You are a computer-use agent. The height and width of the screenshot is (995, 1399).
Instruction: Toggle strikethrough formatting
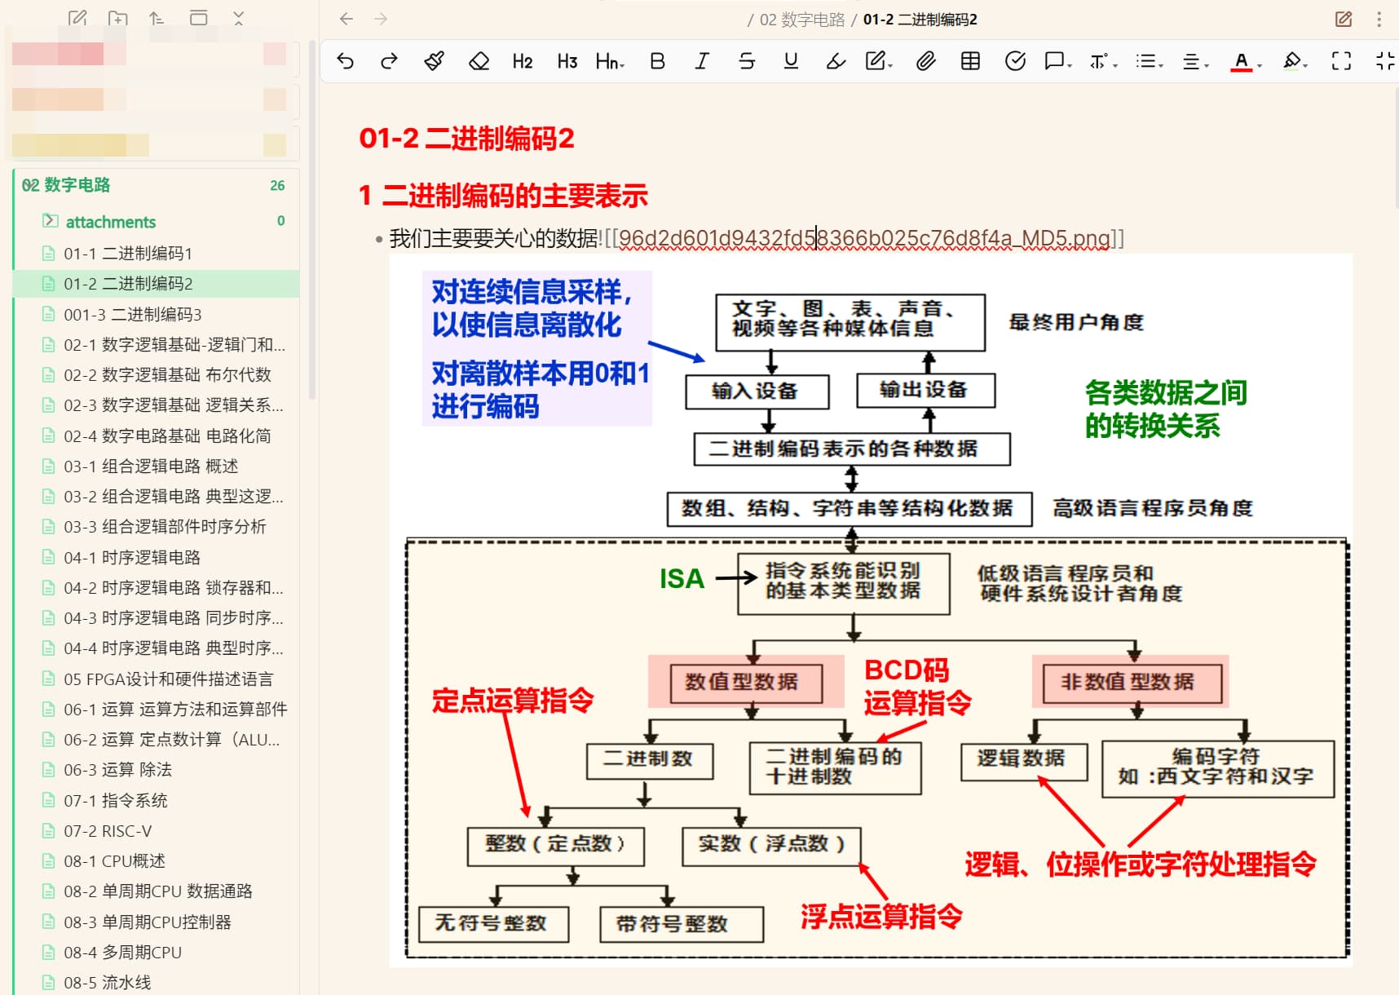746,61
